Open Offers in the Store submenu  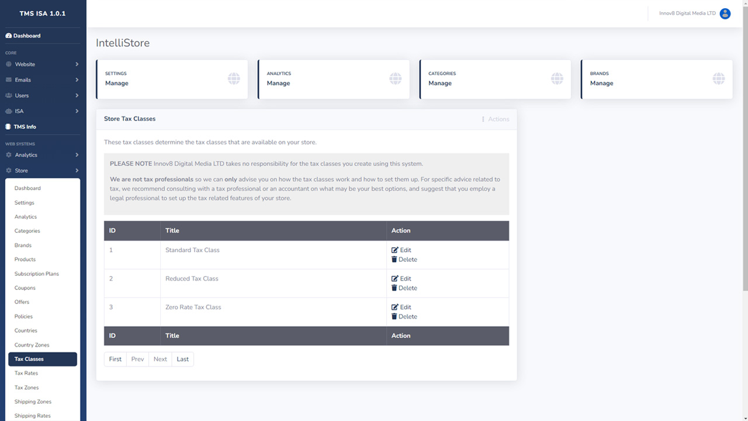pyautogui.click(x=43, y=302)
